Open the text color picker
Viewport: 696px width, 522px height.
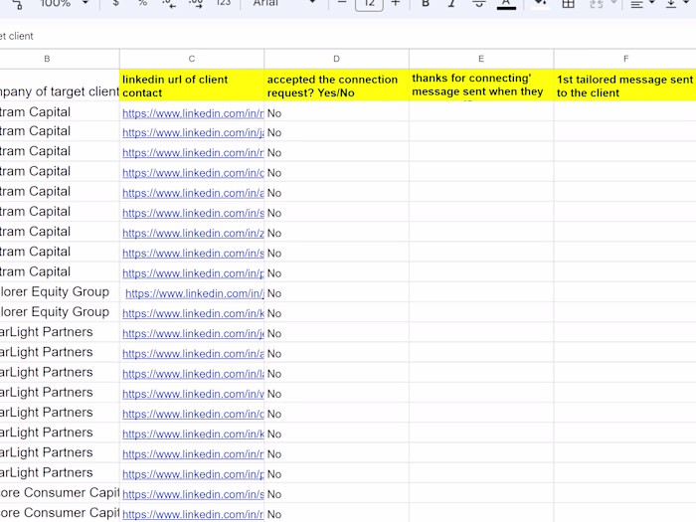(506, 4)
